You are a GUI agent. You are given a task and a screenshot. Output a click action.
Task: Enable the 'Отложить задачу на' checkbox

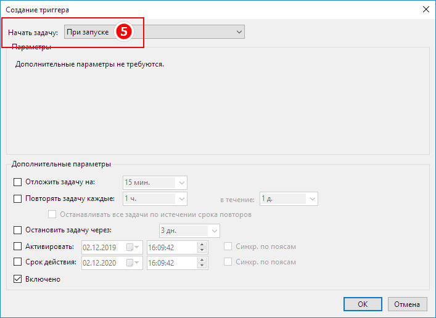tap(17, 182)
